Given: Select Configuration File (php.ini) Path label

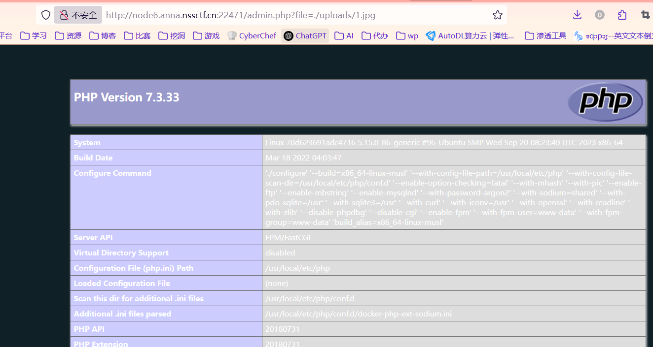Looking at the screenshot, I should [x=134, y=268].
